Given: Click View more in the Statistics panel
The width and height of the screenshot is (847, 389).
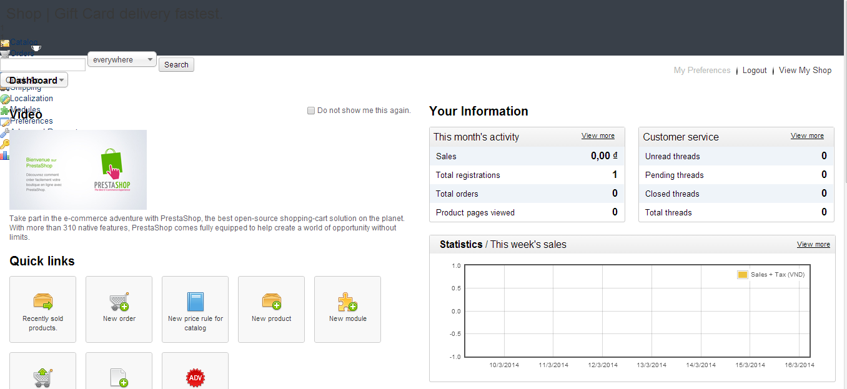Looking at the screenshot, I should [813, 244].
